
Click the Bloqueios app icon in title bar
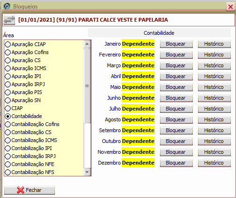tap(7, 7)
